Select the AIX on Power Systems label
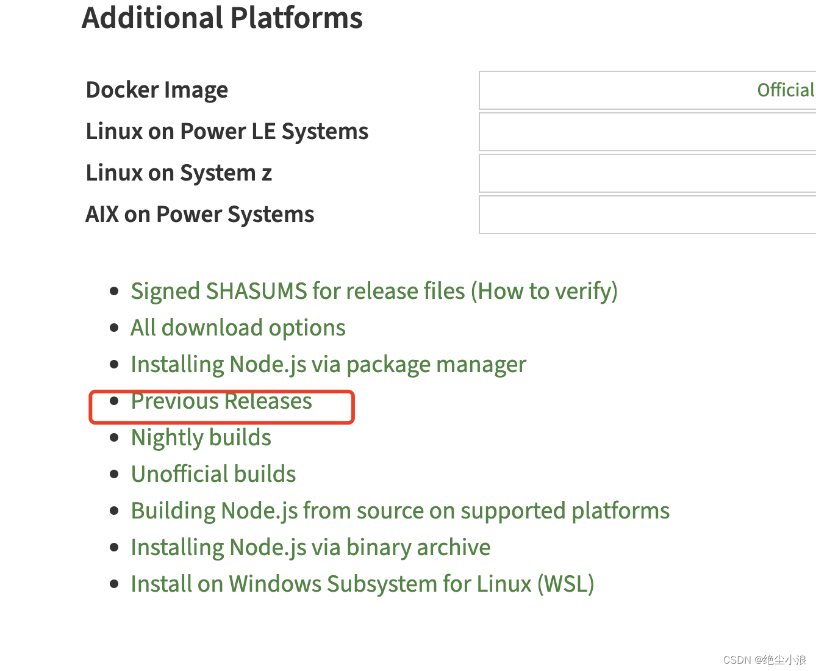 click(x=200, y=215)
